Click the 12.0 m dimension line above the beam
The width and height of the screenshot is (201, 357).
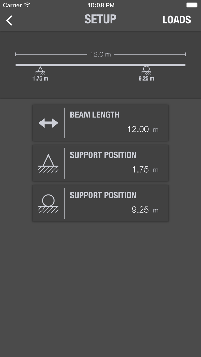click(x=100, y=54)
